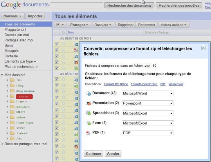Click the Presentation type icon in the dialog
Image resolution: width=211 pixels, height=162 pixels.
pyautogui.click(x=88, y=103)
